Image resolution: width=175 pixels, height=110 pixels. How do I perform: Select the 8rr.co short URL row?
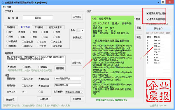pyautogui.click(x=158, y=63)
